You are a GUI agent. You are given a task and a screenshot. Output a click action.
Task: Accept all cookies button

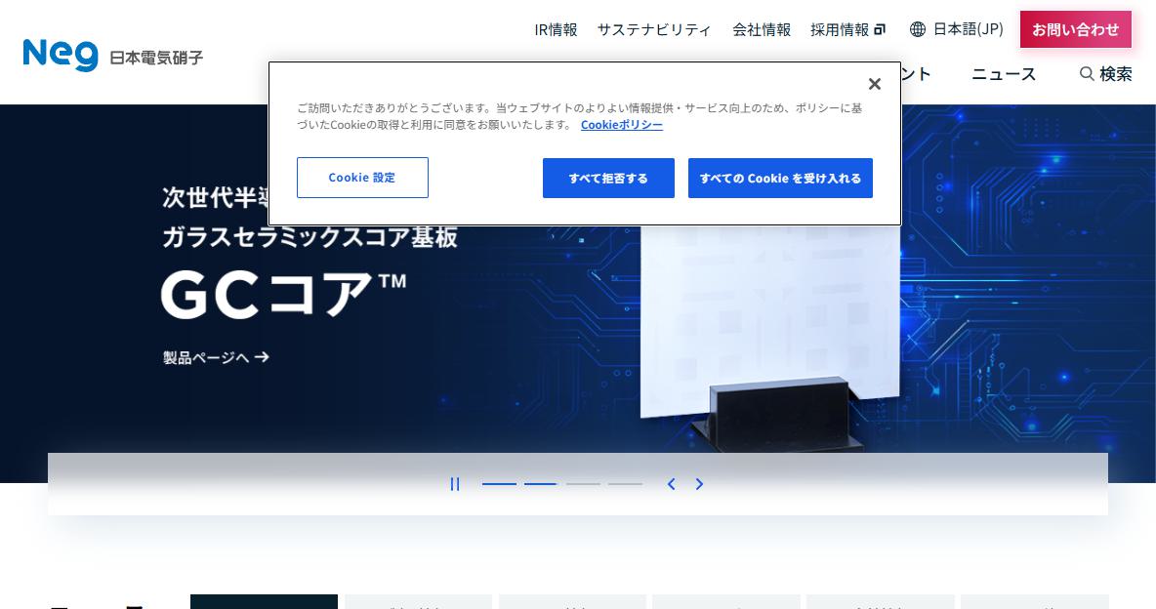point(780,178)
